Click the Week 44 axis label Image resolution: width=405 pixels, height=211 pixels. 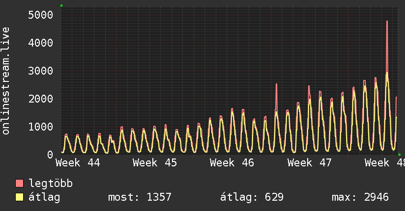pos(78,163)
